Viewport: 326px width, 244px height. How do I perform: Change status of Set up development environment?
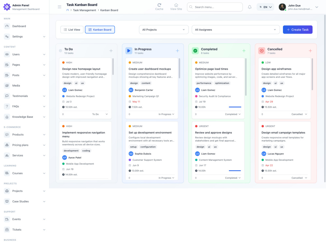(166, 178)
